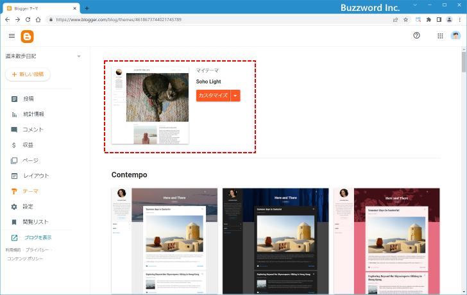This screenshot has height=295, width=467.
Task: Open browser extensions puzzle icon
Action: tap(429, 20)
